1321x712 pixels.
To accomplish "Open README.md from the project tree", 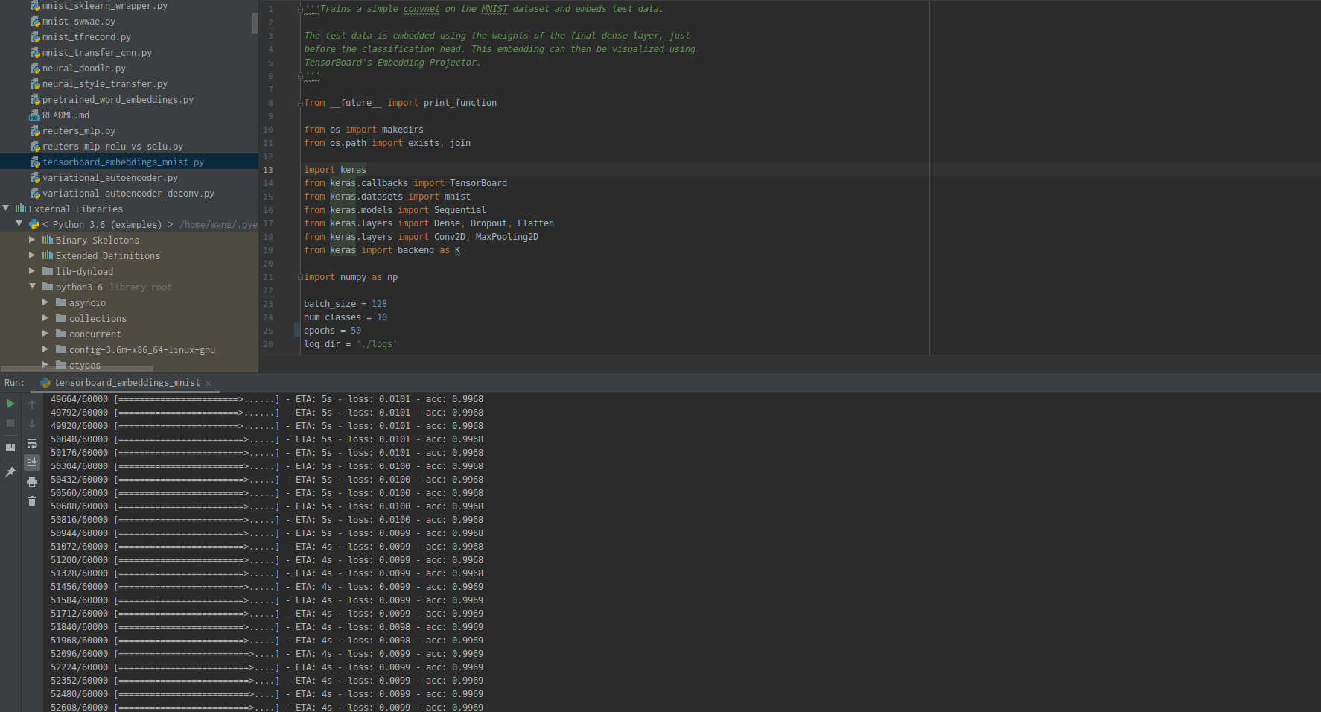I will pyautogui.click(x=67, y=115).
